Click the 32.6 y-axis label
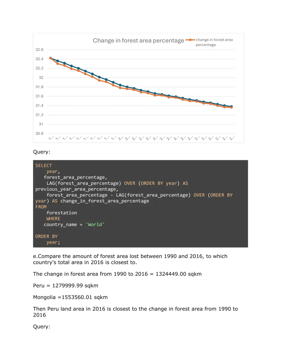Image resolution: width=281 pixels, height=363 pixels. pyautogui.click(x=39, y=50)
